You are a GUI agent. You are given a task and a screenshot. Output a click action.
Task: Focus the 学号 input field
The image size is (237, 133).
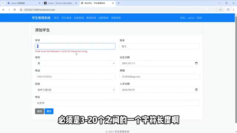75,46
